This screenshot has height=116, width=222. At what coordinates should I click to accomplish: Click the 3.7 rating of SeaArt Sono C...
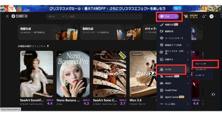pos(123,103)
